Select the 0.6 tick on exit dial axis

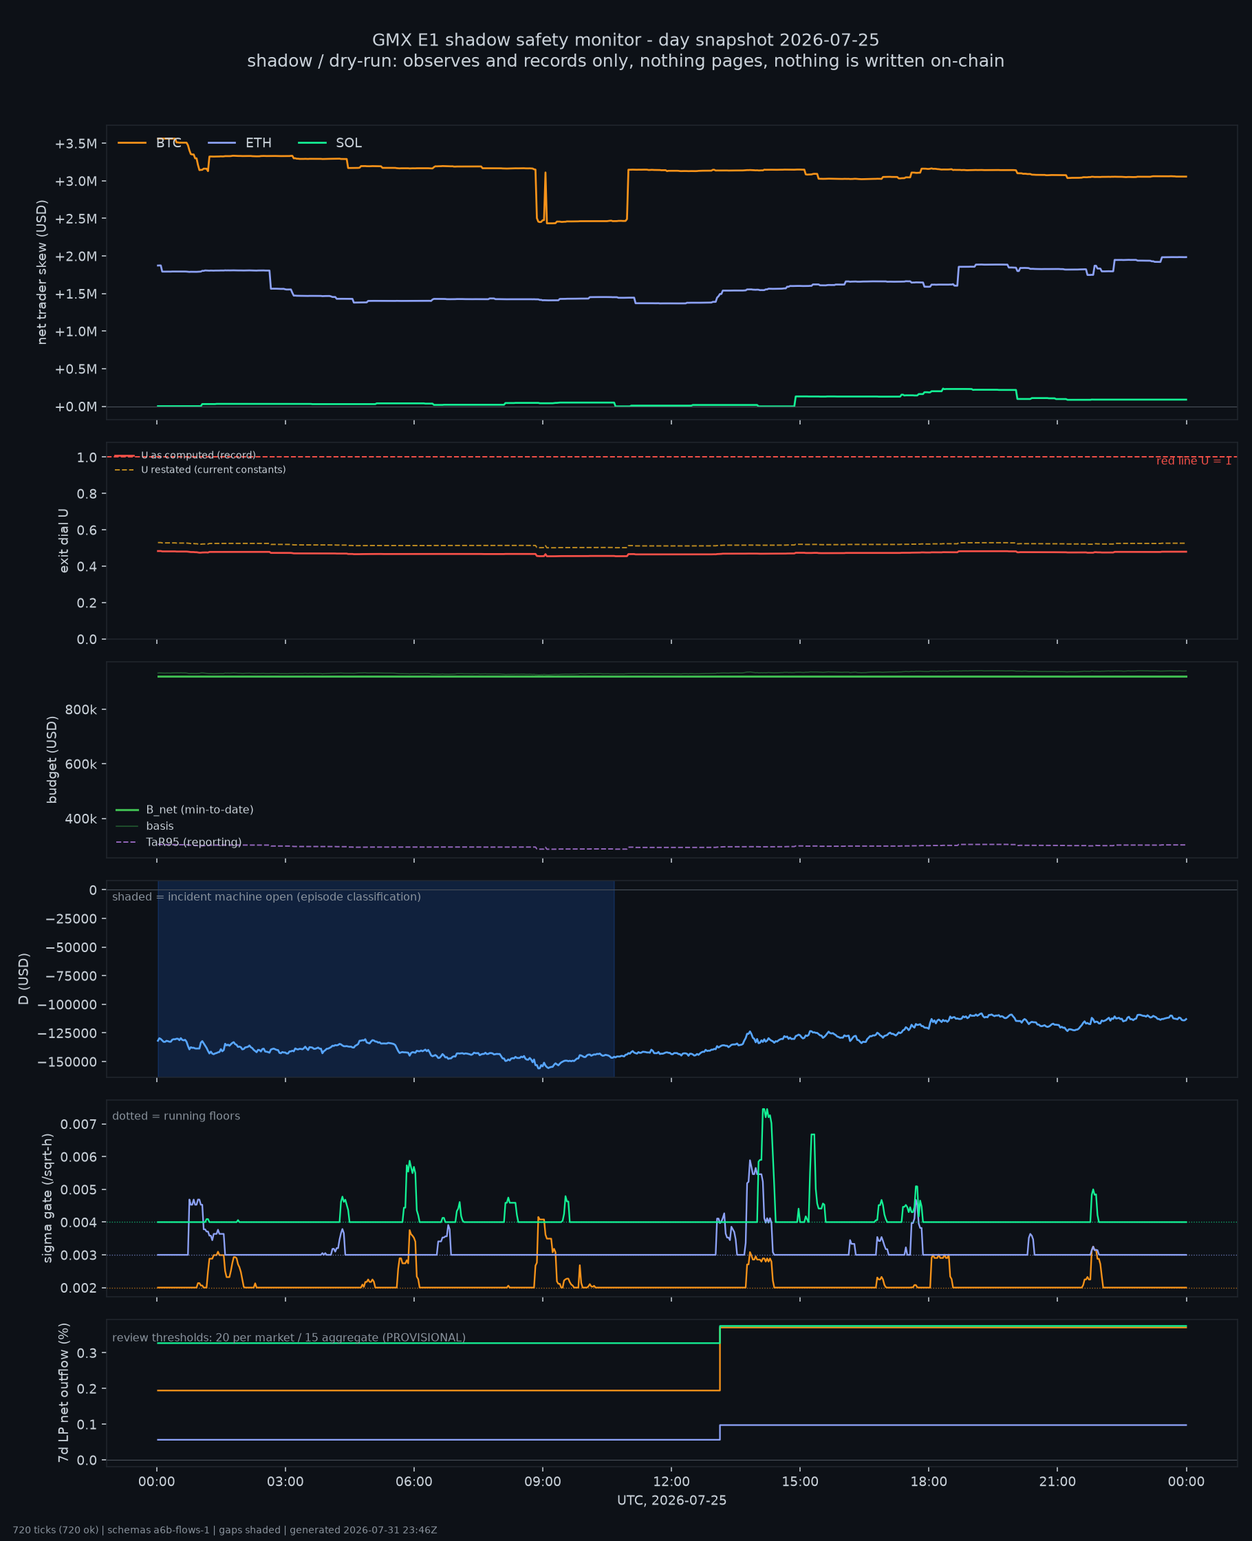(x=87, y=530)
